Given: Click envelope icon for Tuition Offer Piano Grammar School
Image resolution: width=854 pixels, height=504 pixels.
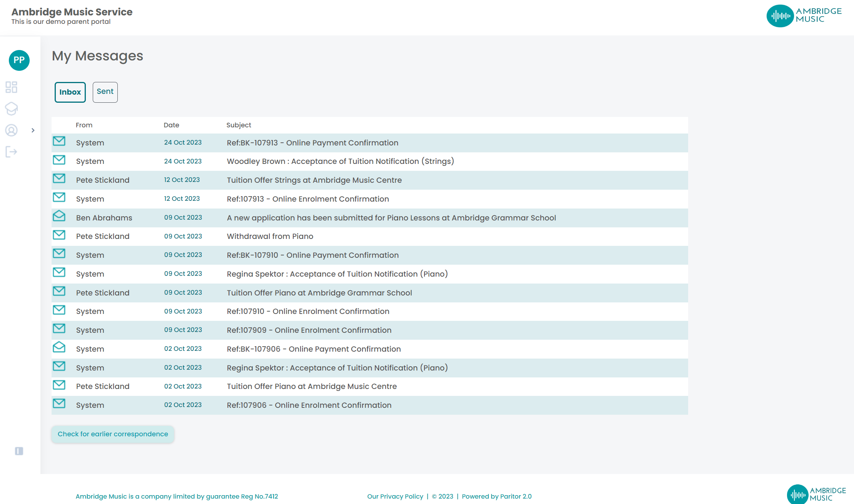Looking at the screenshot, I should click(x=59, y=291).
